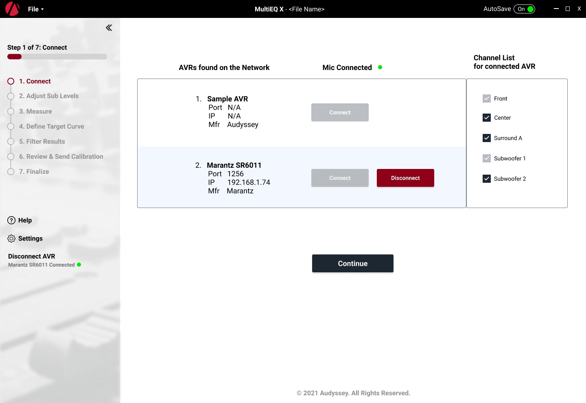Click the Marantz SR6011 Connected status text
Image resolution: width=586 pixels, height=403 pixels.
coord(42,265)
